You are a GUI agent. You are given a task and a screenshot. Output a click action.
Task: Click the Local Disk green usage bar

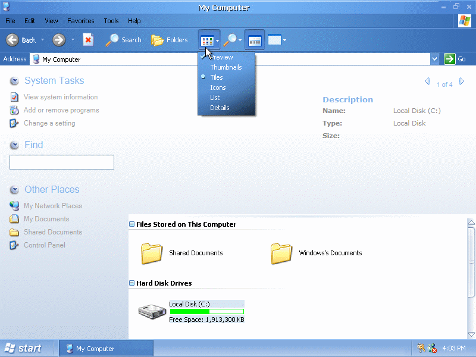click(207, 311)
